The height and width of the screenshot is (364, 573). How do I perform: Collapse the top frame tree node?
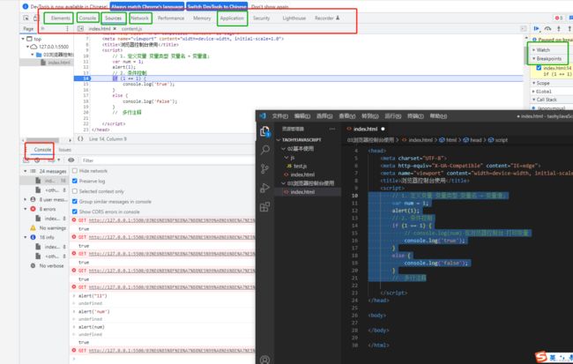pyautogui.click(x=24, y=39)
